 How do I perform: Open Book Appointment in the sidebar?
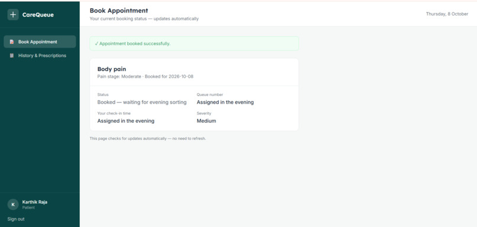coord(40,41)
